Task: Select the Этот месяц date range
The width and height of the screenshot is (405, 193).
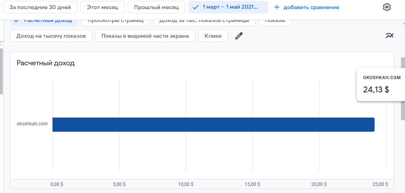Action: point(103,7)
